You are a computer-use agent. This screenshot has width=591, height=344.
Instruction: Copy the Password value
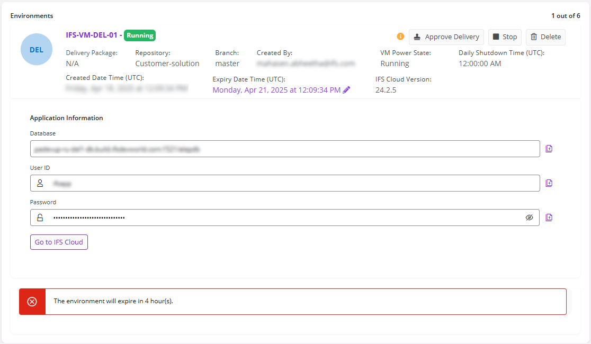pos(549,218)
